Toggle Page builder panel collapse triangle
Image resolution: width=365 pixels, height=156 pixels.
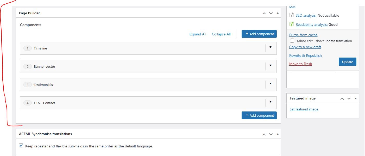pos(278,13)
